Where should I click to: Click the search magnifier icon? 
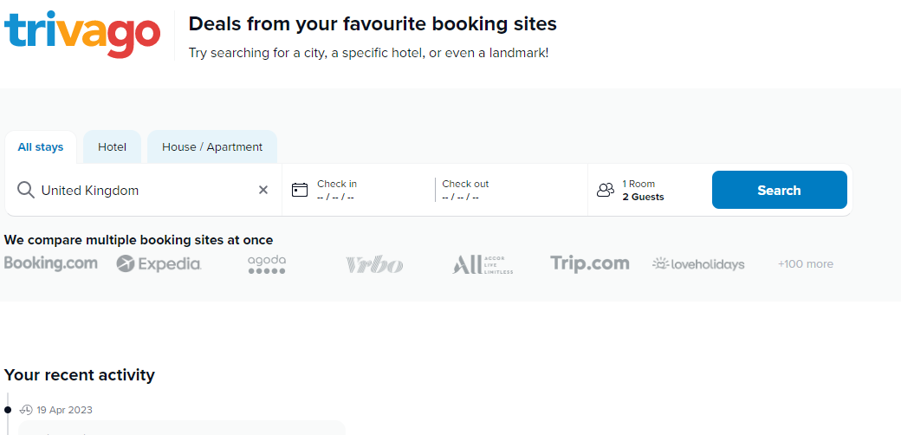pos(26,191)
